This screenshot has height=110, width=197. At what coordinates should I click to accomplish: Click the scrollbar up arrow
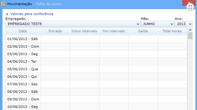point(190,30)
